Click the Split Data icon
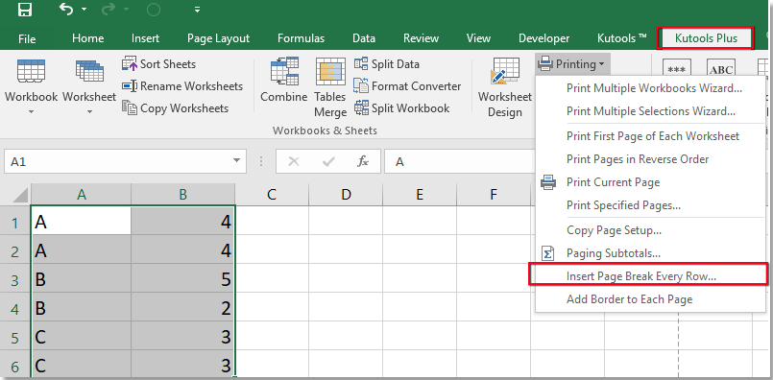The image size is (773, 380). click(x=361, y=64)
